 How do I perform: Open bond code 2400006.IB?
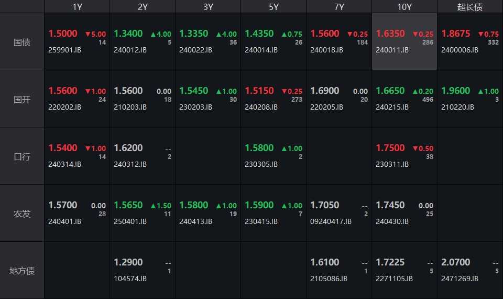click(460, 50)
